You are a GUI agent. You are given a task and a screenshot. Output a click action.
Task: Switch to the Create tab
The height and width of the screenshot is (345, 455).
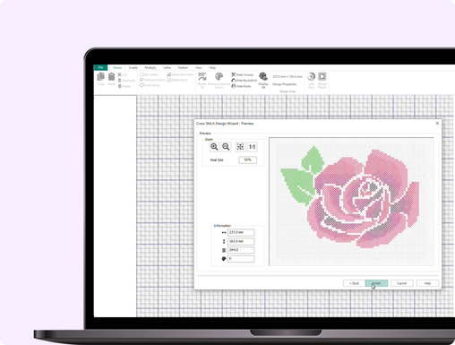(133, 68)
